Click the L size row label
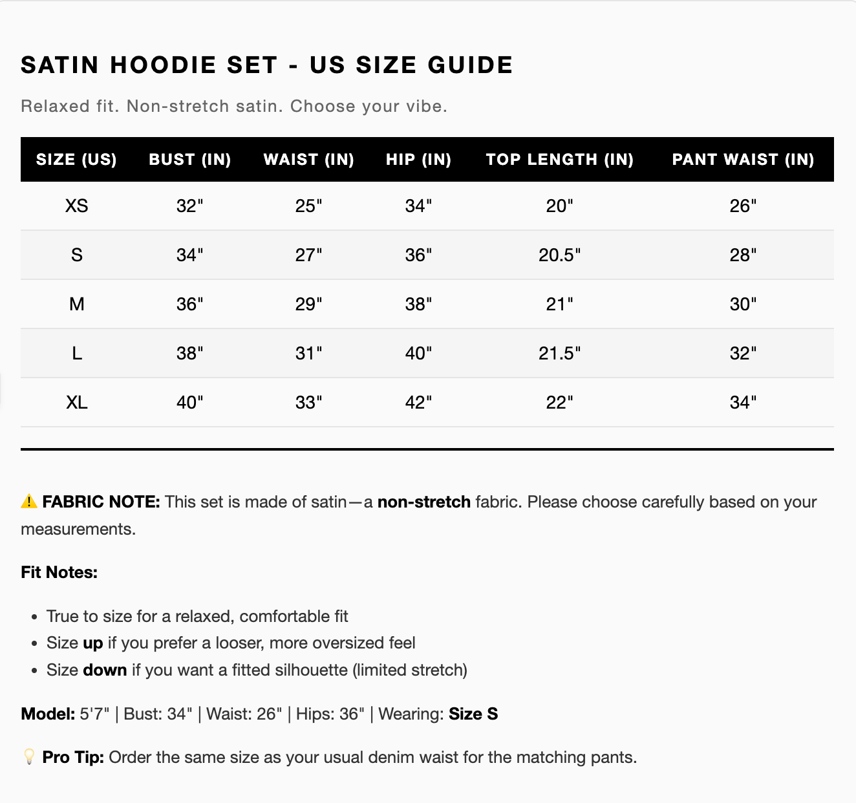This screenshot has height=803, width=856. click(76, 354)
